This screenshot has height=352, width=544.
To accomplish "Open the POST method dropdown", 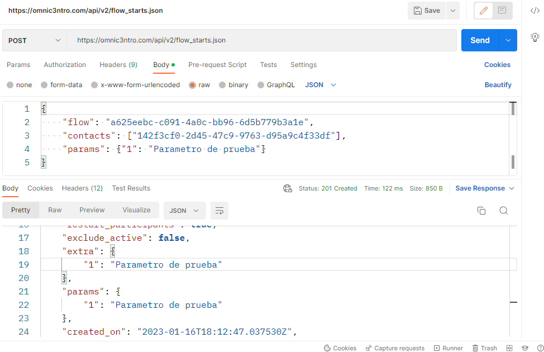I will 35,40.
